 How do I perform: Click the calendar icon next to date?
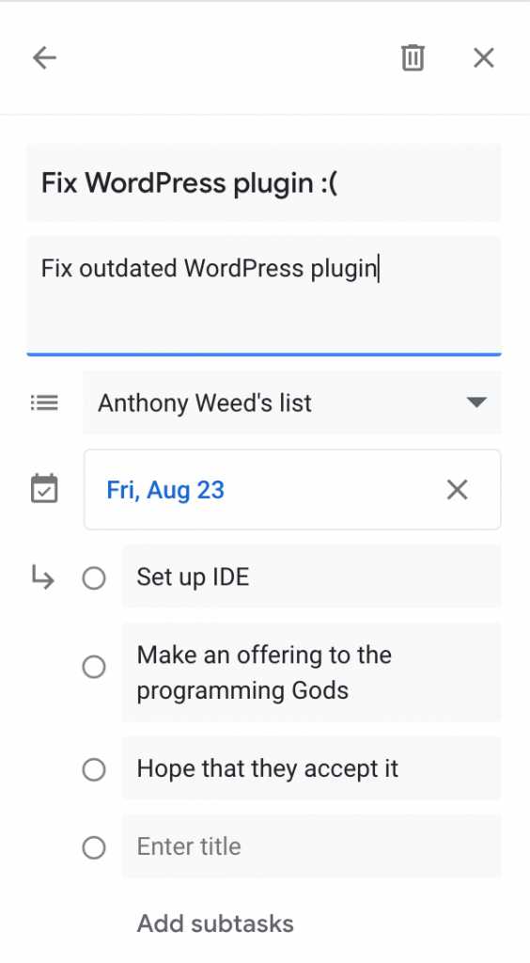click(44, 489)
